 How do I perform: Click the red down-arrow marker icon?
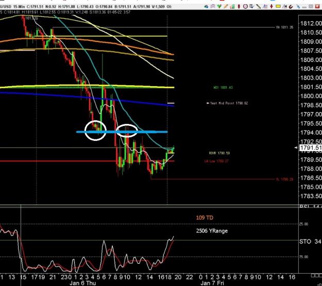pyautogui.click(x=272, y=7)
